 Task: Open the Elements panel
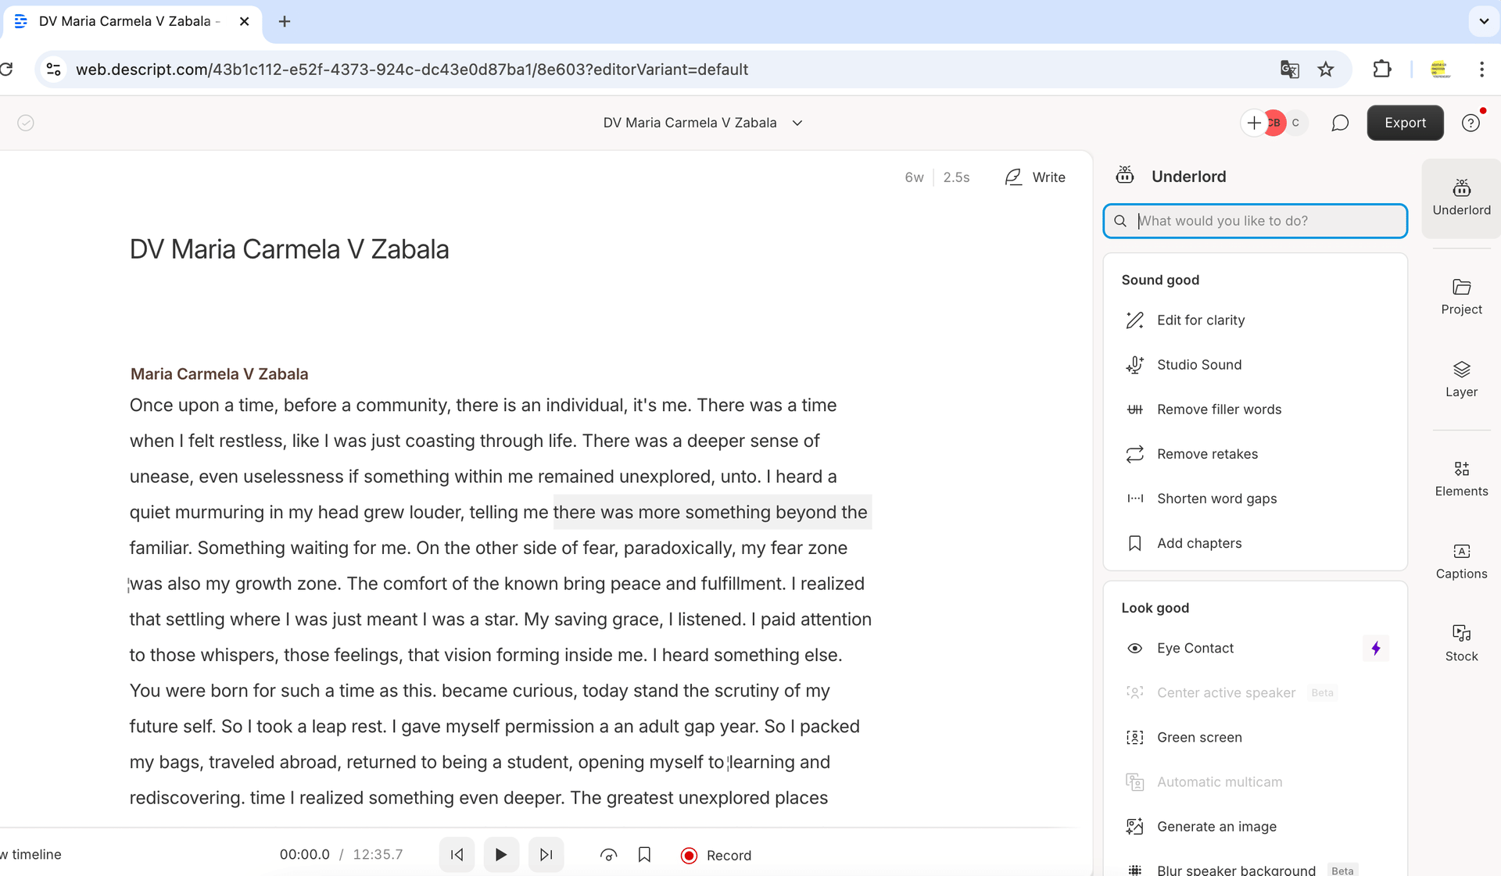[1461, 478]
